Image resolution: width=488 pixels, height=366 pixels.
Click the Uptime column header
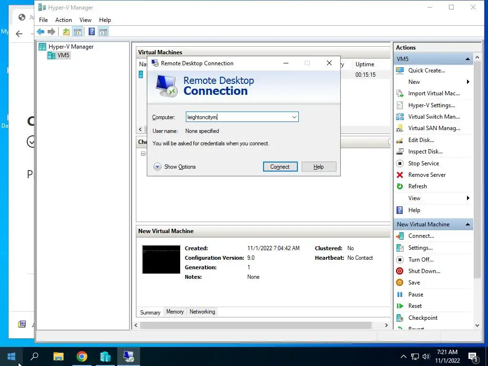click(x=365, y=64)
